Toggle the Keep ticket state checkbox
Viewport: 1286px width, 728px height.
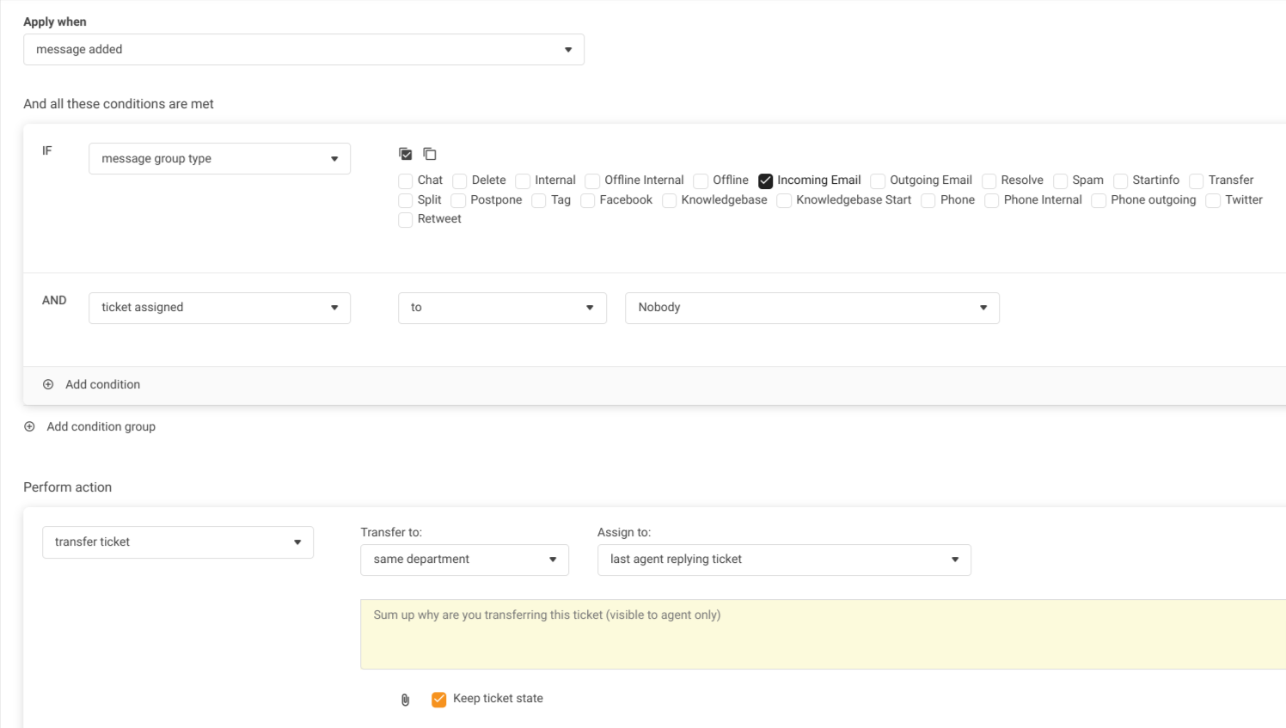point(439,699)
